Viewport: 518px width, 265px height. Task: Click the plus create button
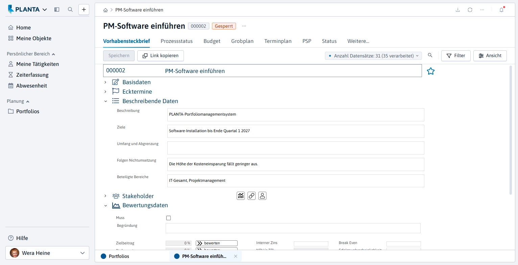coord(84,9)
